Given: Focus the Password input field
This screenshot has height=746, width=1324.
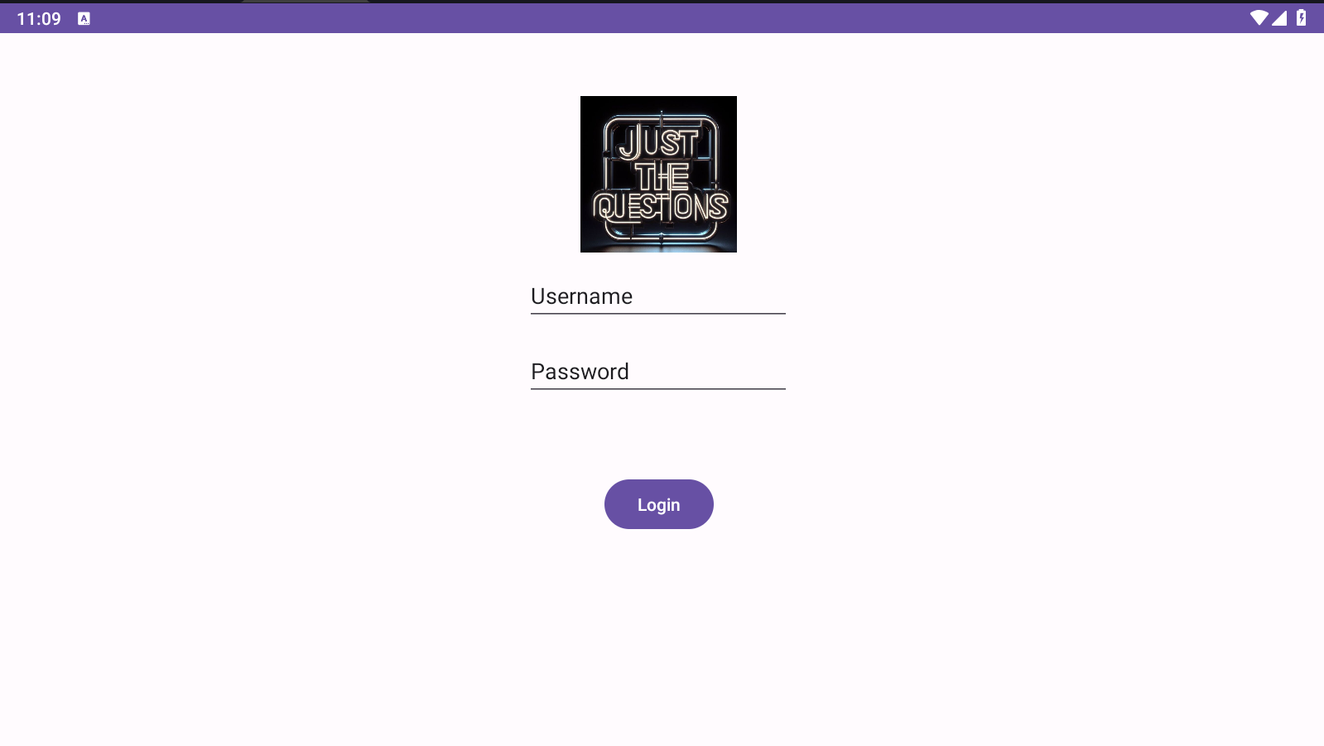Looking at the screenshot, I should coord(658,372).
